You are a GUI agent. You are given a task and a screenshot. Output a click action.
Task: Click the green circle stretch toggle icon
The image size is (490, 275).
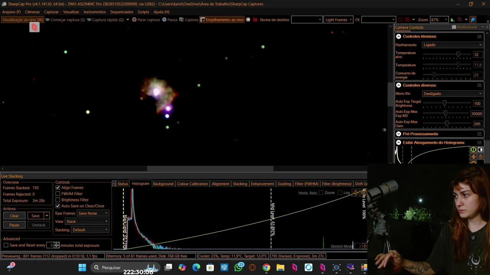tap(474, 150)
